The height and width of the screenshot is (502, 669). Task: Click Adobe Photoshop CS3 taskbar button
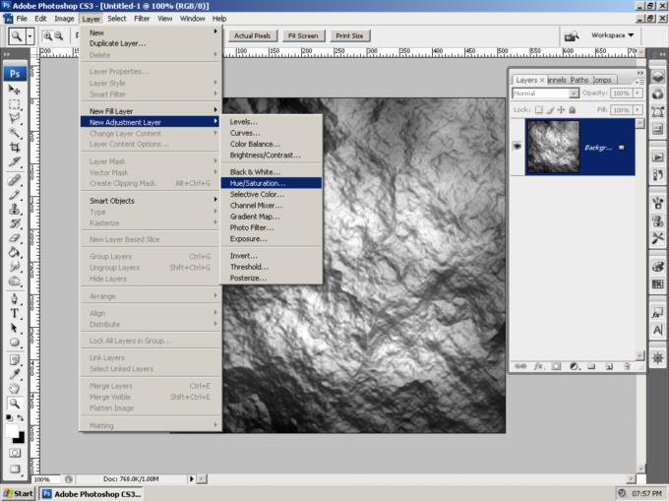[91, 494]
